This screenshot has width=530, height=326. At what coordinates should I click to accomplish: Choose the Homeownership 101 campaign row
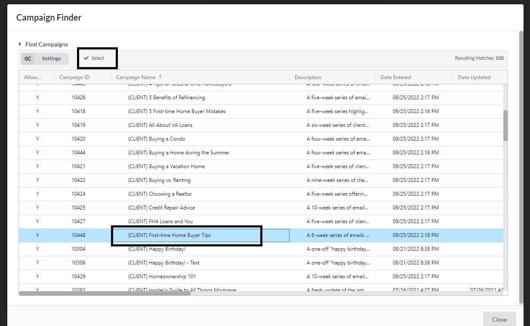click(x=162, y=277)
